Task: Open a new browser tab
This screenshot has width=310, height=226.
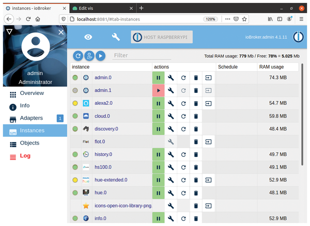Action: tap(141, 8)
